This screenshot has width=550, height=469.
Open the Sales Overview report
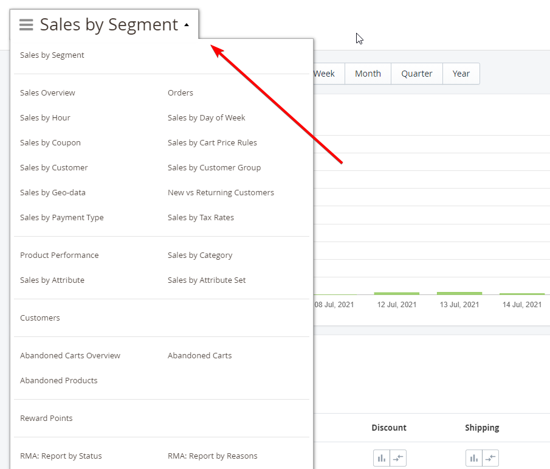(47, 92)
